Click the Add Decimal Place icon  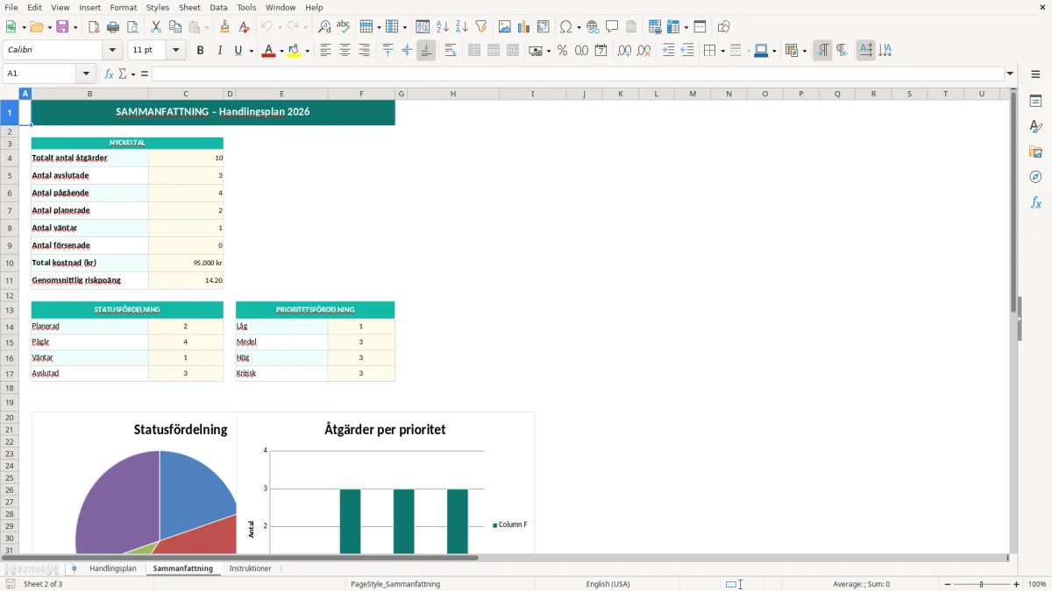(624, 51)
